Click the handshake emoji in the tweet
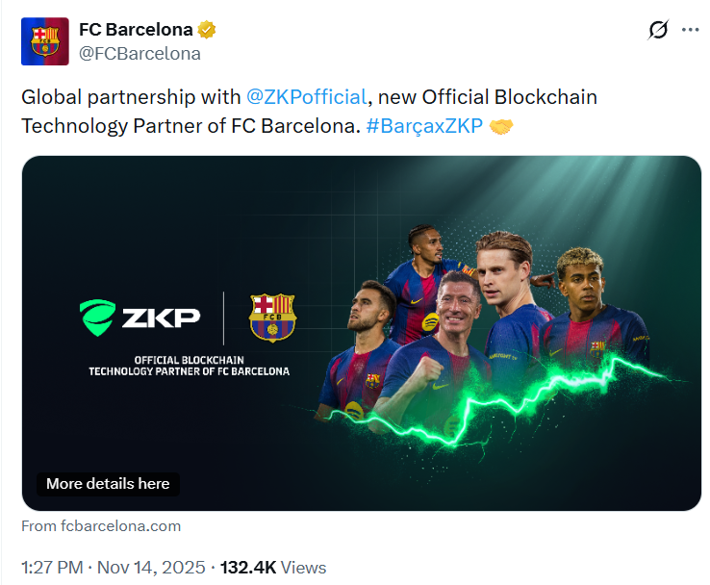The image size is (710, 585). (x=501, y=126)
